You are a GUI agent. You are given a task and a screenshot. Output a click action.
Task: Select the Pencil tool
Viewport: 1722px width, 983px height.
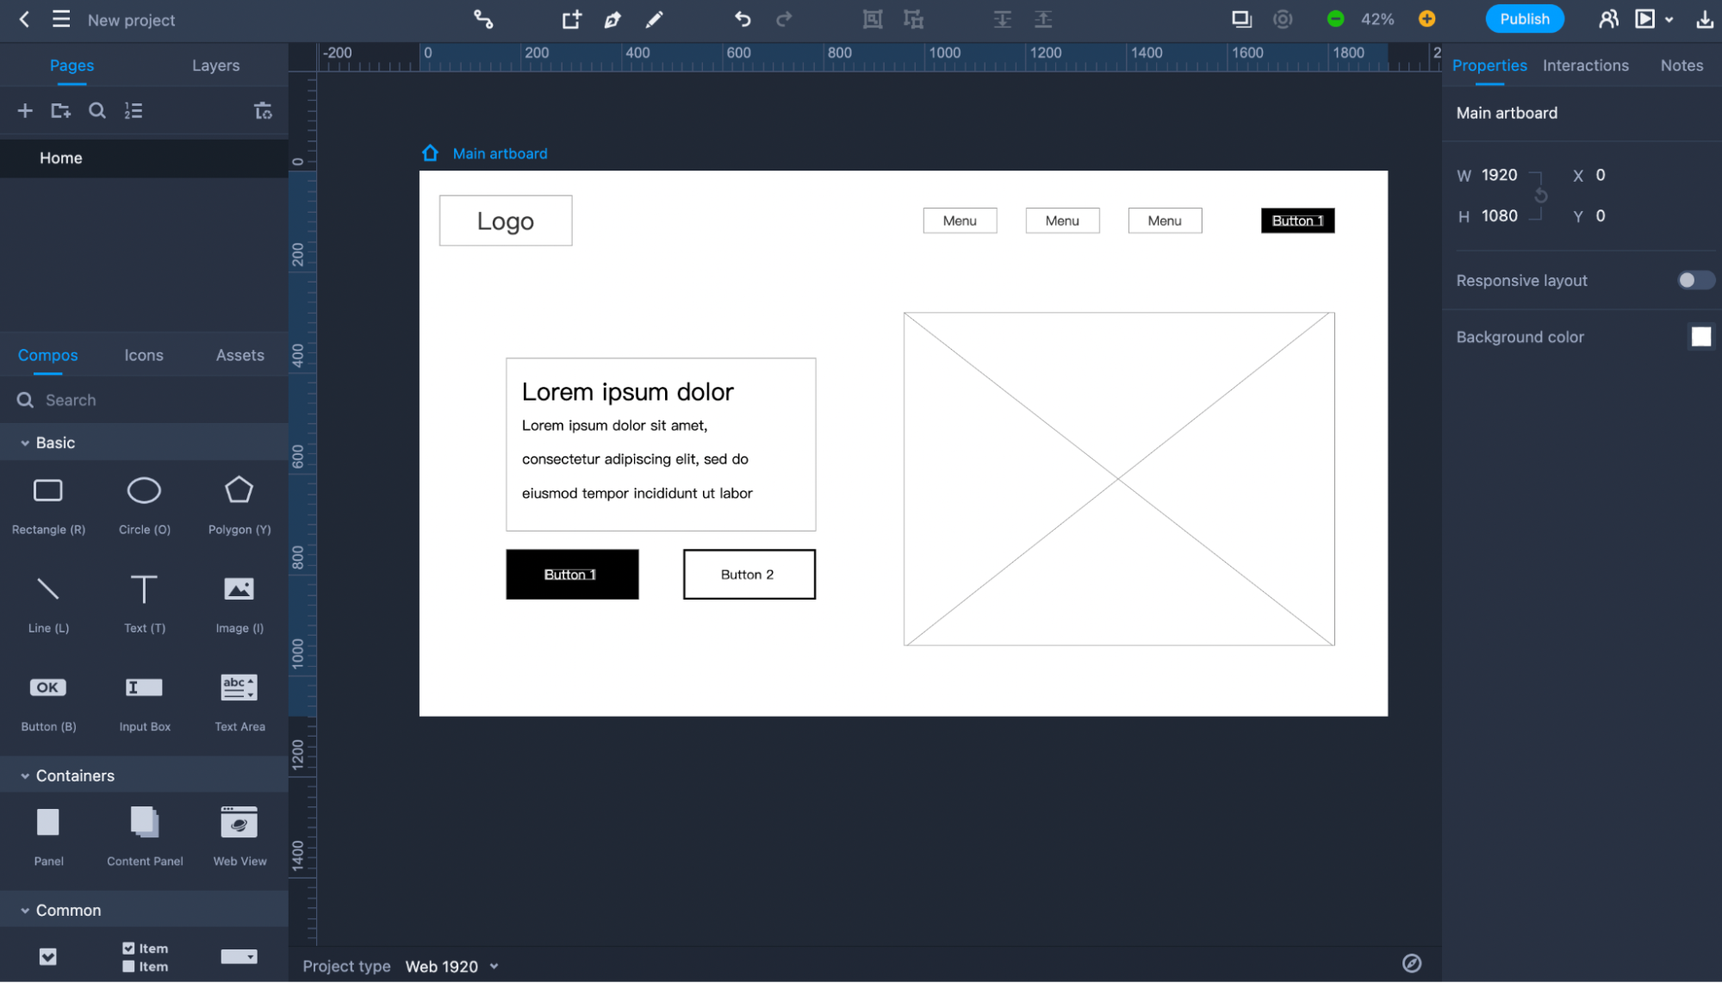655,19
